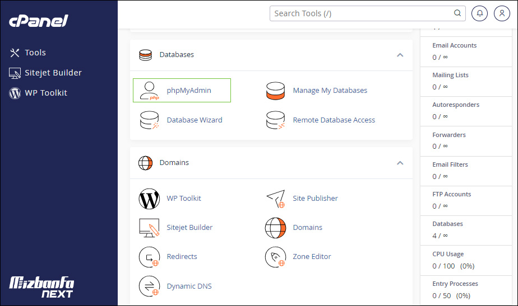Click the cPanel logo
The height and width of the screenshot is (306, 518).
coord(38,21)
